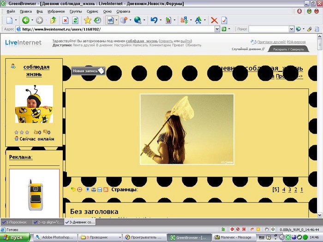Open the Настройки link
This screenshot has width=323, height=242.
coord(123,45)
